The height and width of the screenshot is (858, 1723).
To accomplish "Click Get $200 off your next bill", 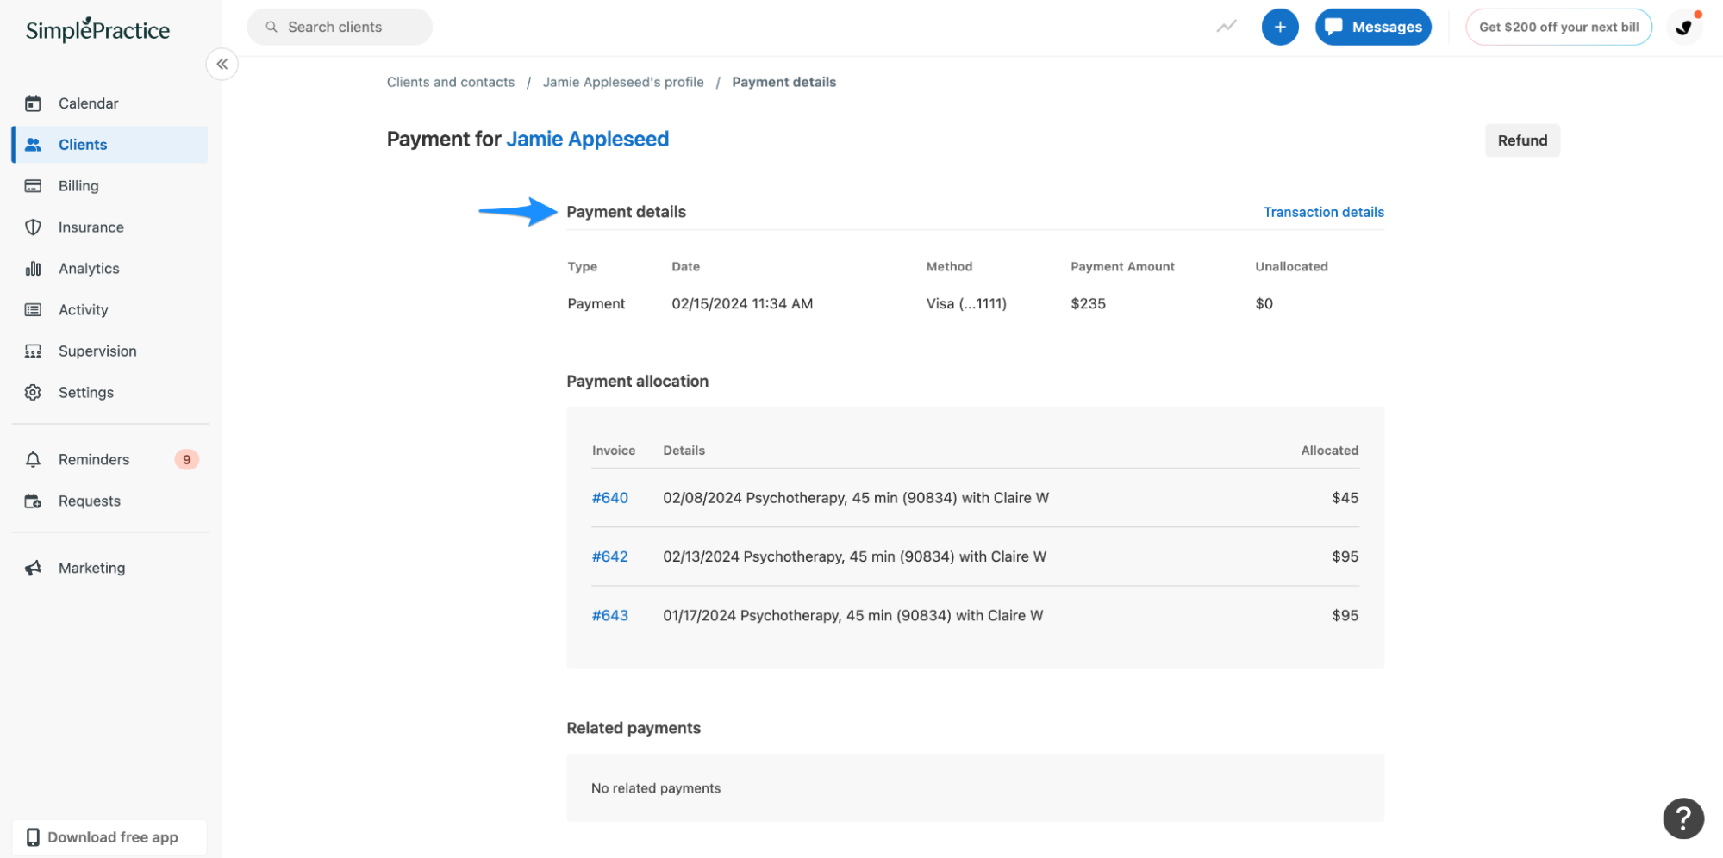I will pos(1558,28).
